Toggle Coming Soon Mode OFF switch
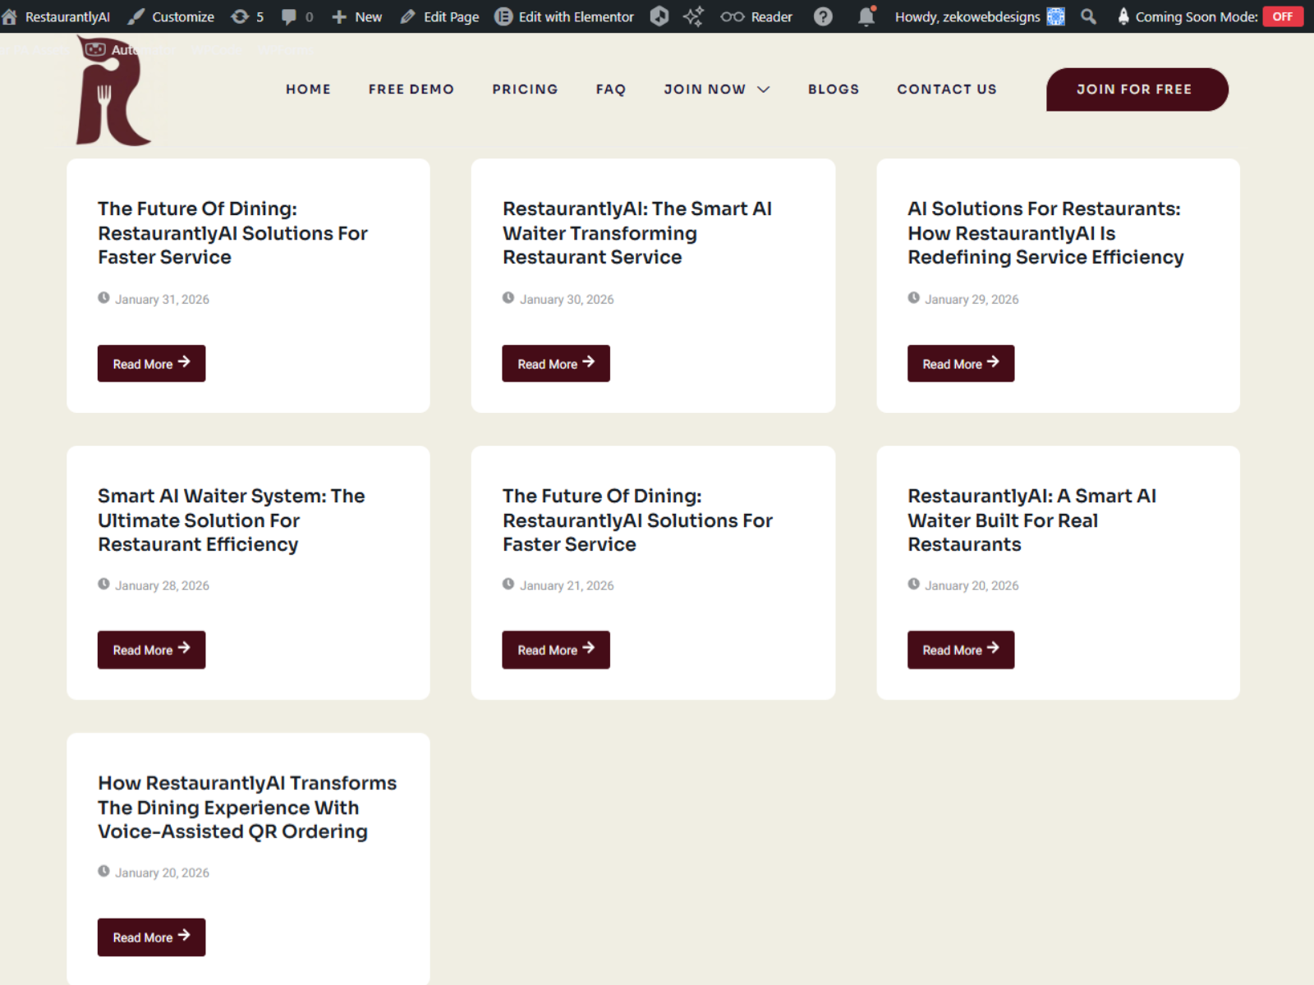Image resolution: width=1314 pixels, height=985 pixels. (x=1282, y=16)
